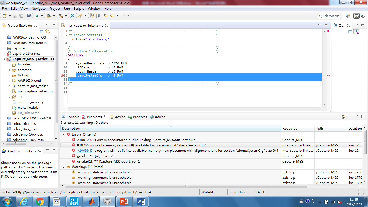368x207 pixels.
Task: Close the mss_capture_linker.cmd editor tab
Action: coord(107,25)
